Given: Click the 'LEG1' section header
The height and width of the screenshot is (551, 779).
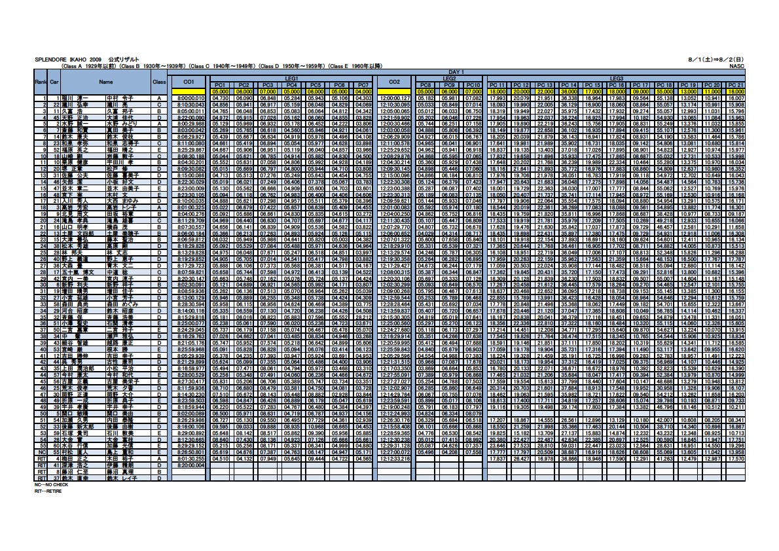Looking at the screenshot, I should [x=291, y=79].
